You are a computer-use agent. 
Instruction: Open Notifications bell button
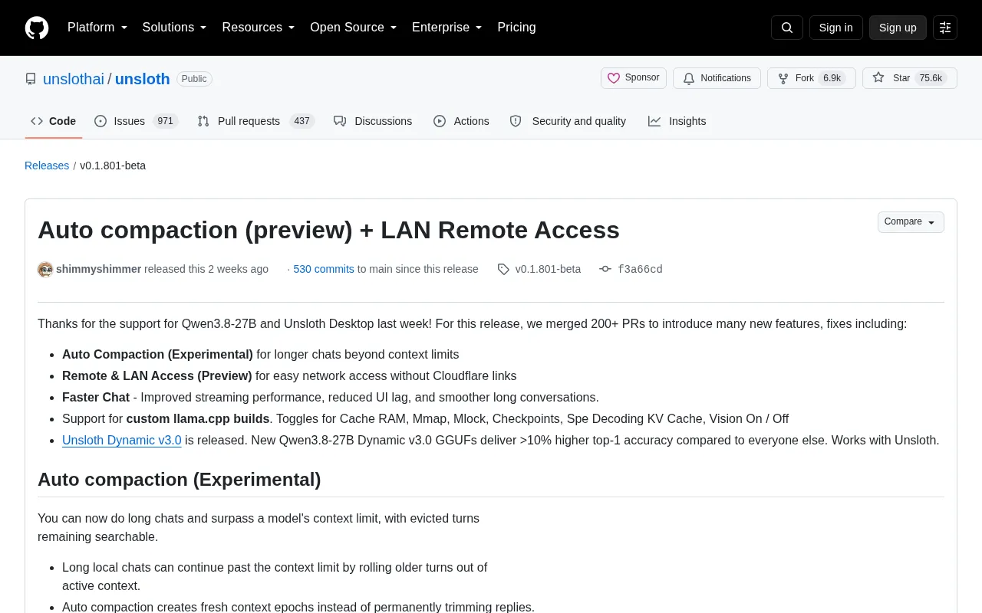717,78
